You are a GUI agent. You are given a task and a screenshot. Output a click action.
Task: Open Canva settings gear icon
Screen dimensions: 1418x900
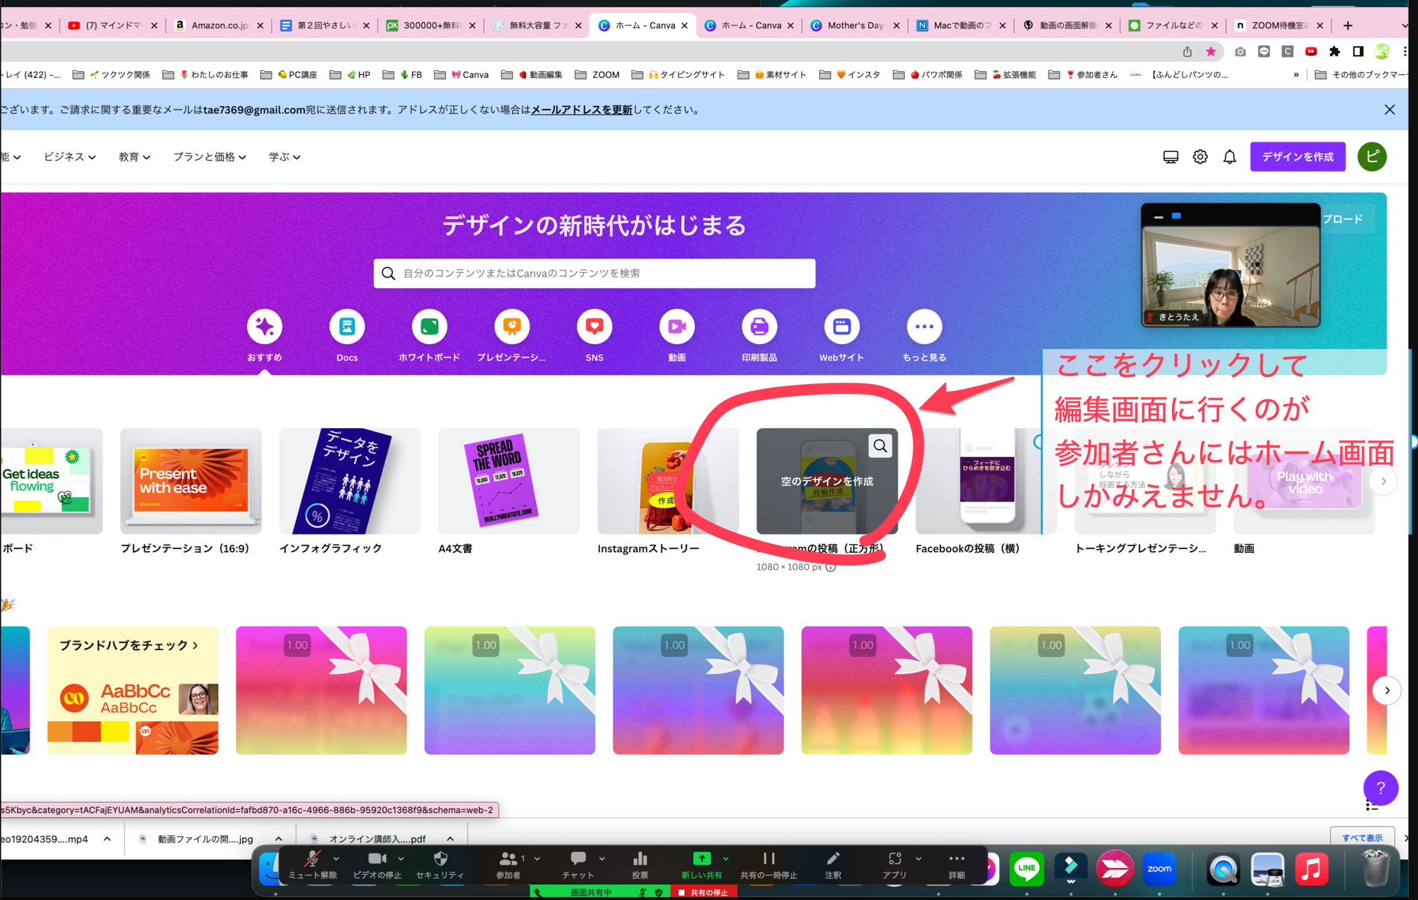coord(1200,157)
